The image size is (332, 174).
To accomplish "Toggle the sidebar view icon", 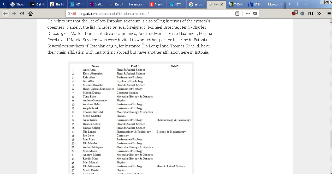I will coord(311,14).
